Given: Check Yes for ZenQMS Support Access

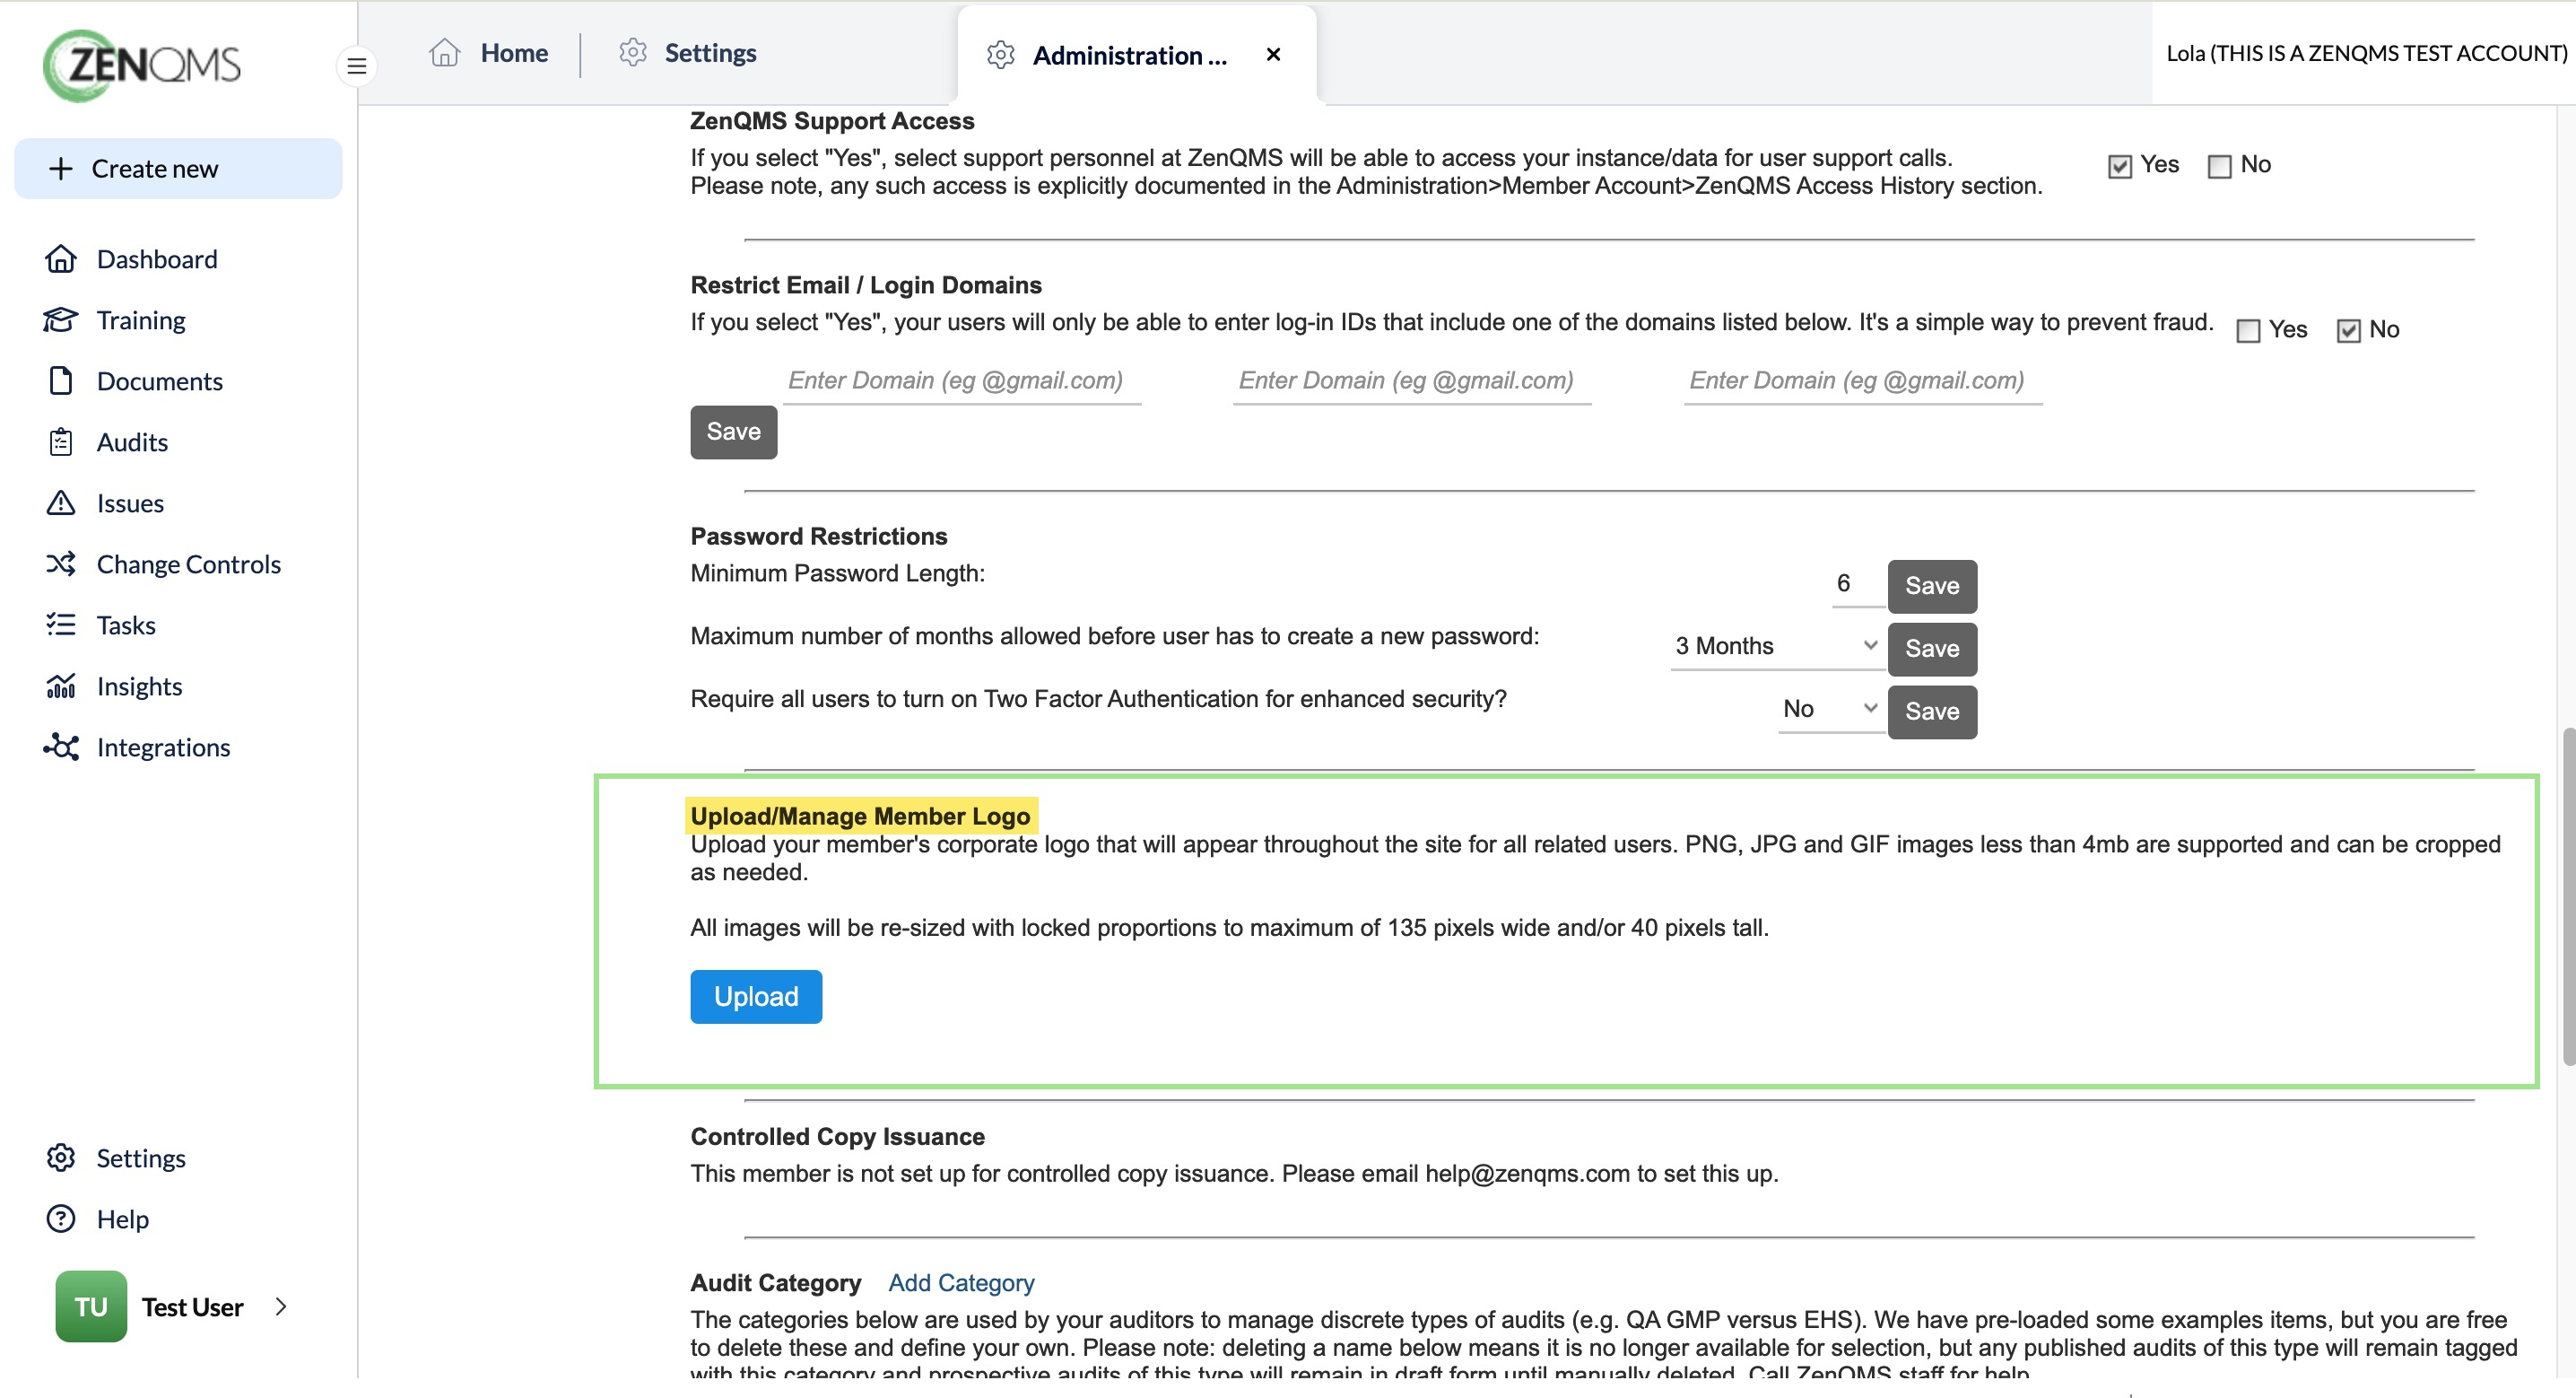Looking at the screenshot, I should click(x=2120, y=166).
